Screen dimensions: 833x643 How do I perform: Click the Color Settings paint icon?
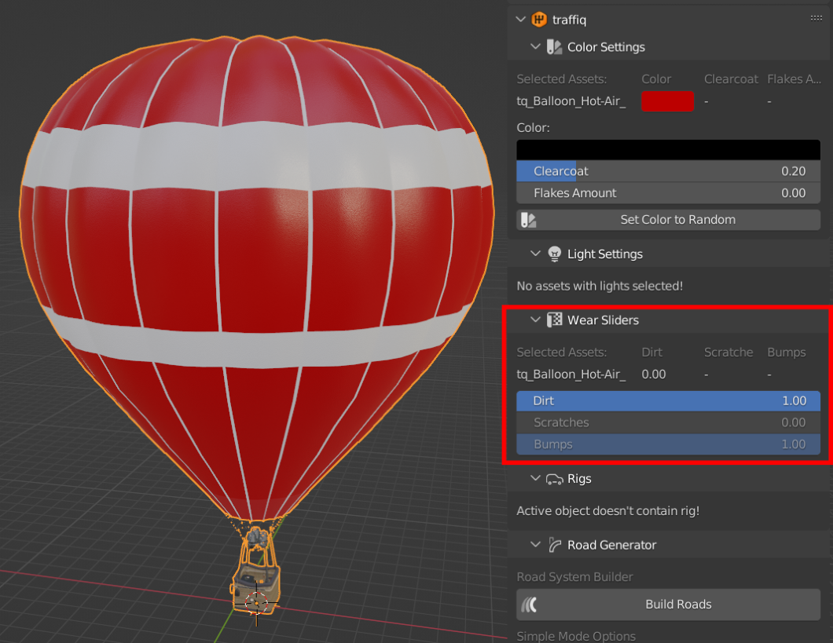[555, 47]
